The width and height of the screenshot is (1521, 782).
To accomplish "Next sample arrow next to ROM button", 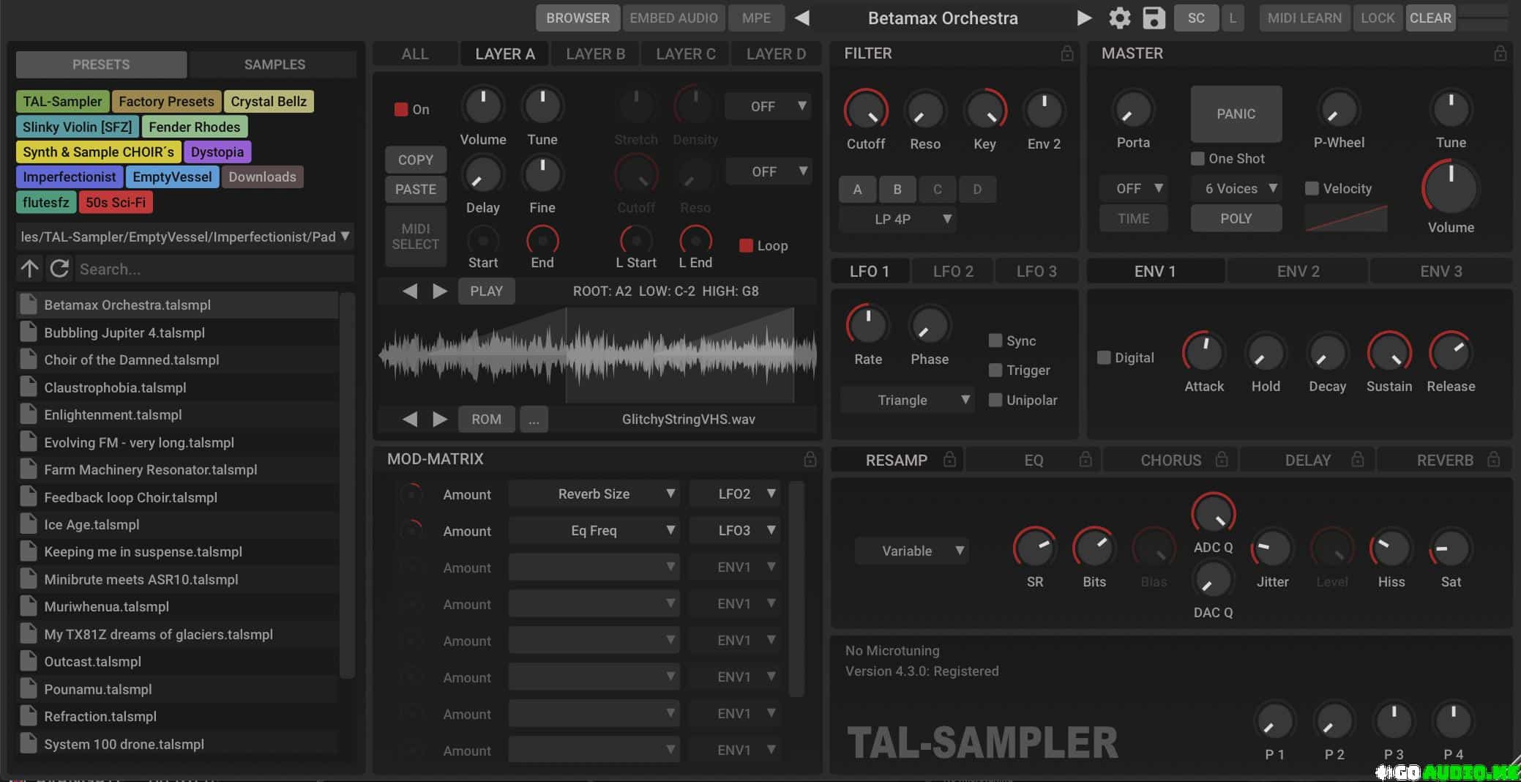I will pos(440,419).
